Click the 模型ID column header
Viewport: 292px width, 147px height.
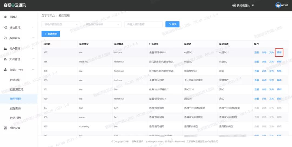(47, 44)
